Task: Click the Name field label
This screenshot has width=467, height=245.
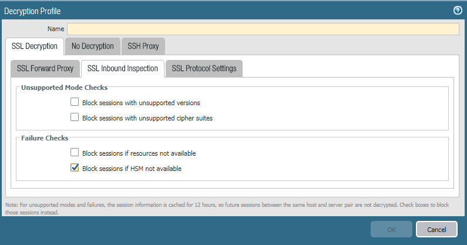Action: click(x=55, y=29)
